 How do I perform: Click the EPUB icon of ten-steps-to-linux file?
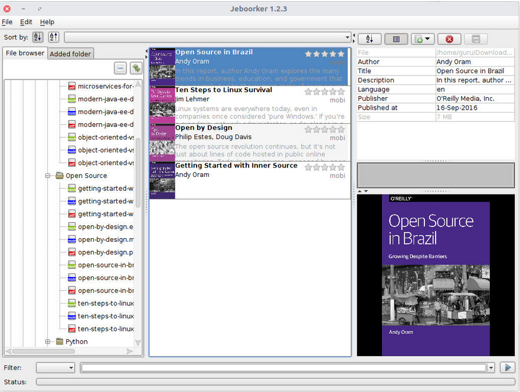pyautogui.click(x=71, y=303)
